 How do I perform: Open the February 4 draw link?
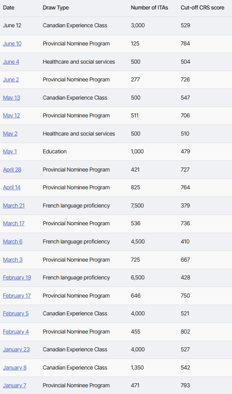click(16, 332)
